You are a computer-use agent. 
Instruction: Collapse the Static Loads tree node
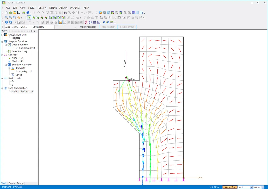pos(2,78)
